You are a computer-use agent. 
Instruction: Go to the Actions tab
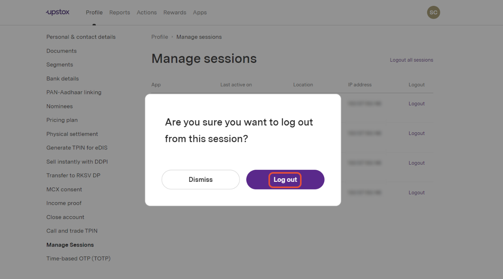(x=146, y=12)
